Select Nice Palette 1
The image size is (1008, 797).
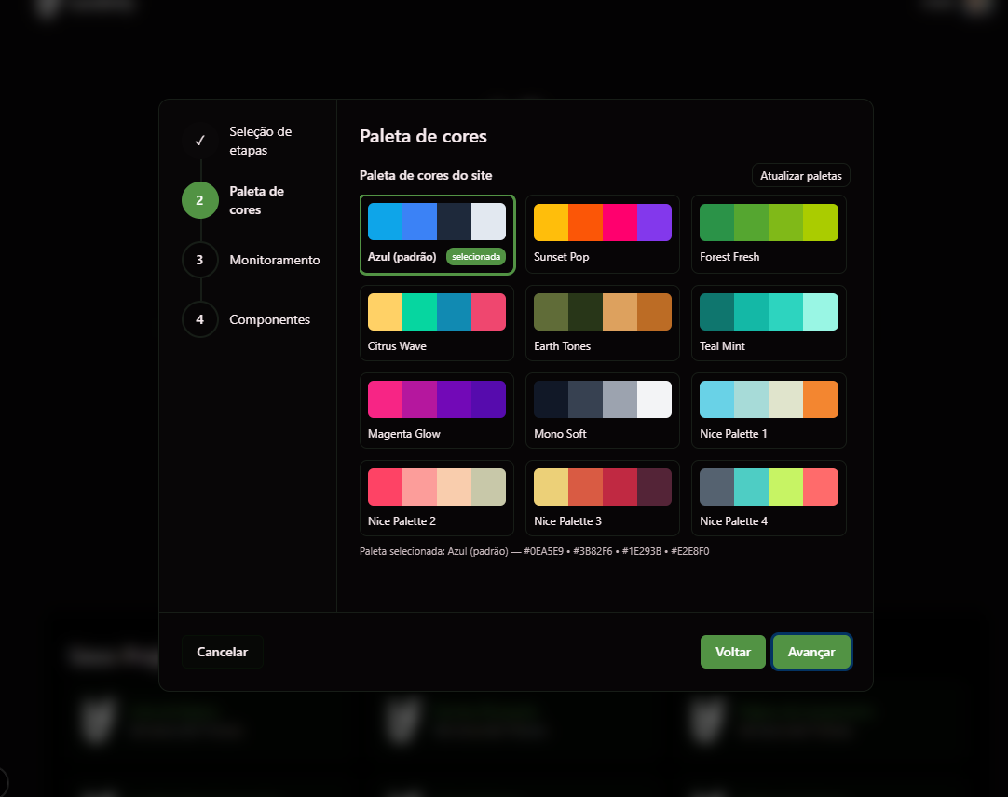tap(769, 411)
